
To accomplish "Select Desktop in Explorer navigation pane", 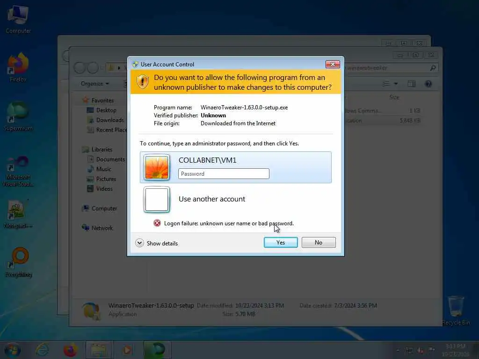I will pyautogui.click(x=106, y=110).
